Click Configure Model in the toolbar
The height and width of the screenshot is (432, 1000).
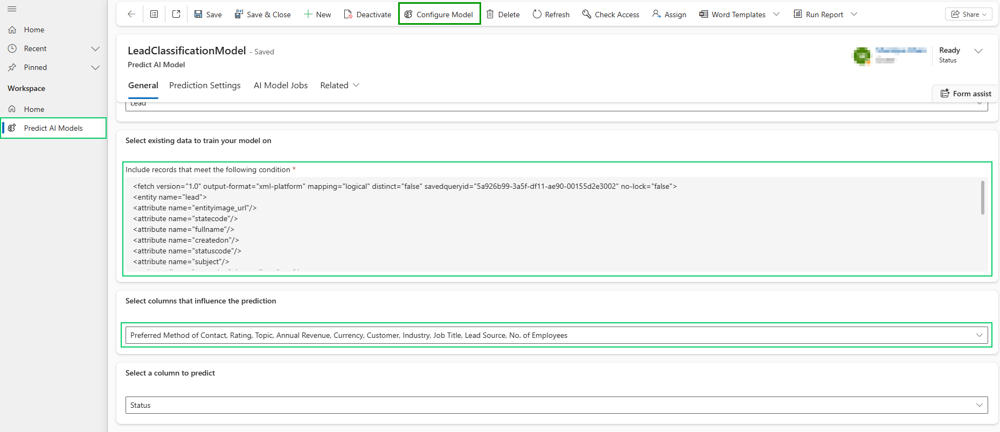coord(439,15)
